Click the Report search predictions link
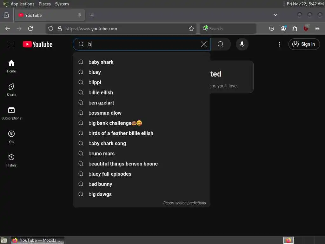Screen dimensions: 325x244 point(184,203)
